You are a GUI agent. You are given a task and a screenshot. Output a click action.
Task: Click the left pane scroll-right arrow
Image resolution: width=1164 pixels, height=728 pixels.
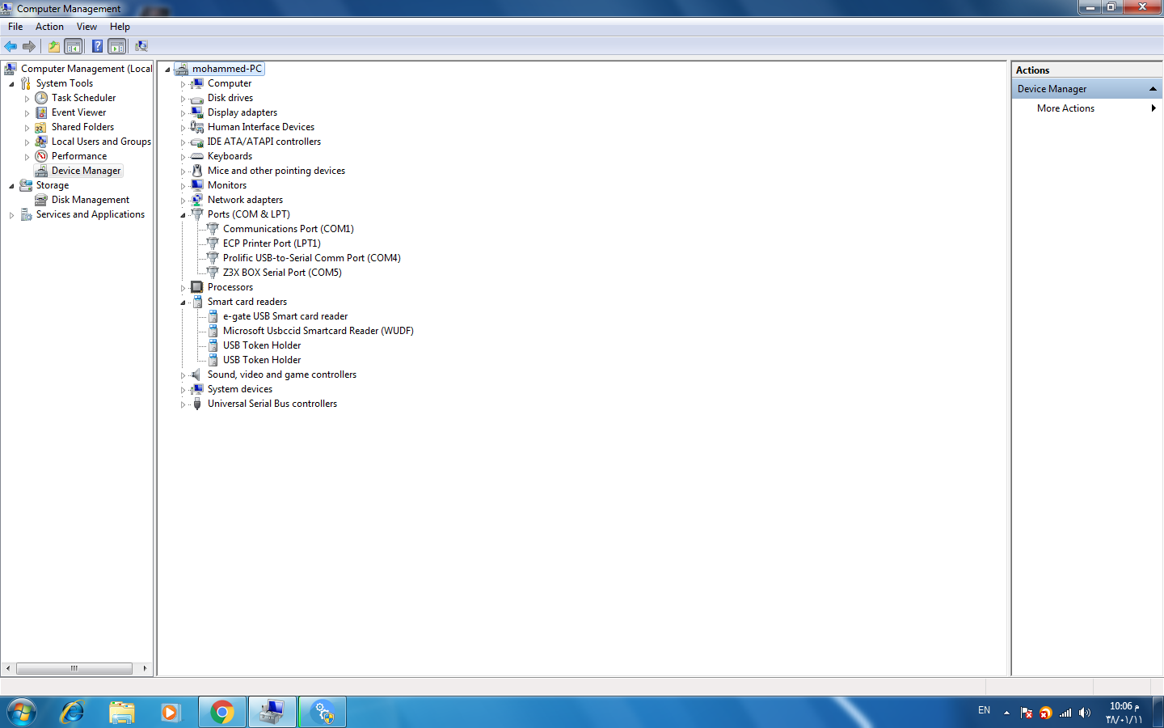pos(145,668)
